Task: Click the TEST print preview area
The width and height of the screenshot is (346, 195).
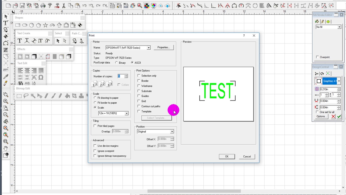Action: coord(218,94)
